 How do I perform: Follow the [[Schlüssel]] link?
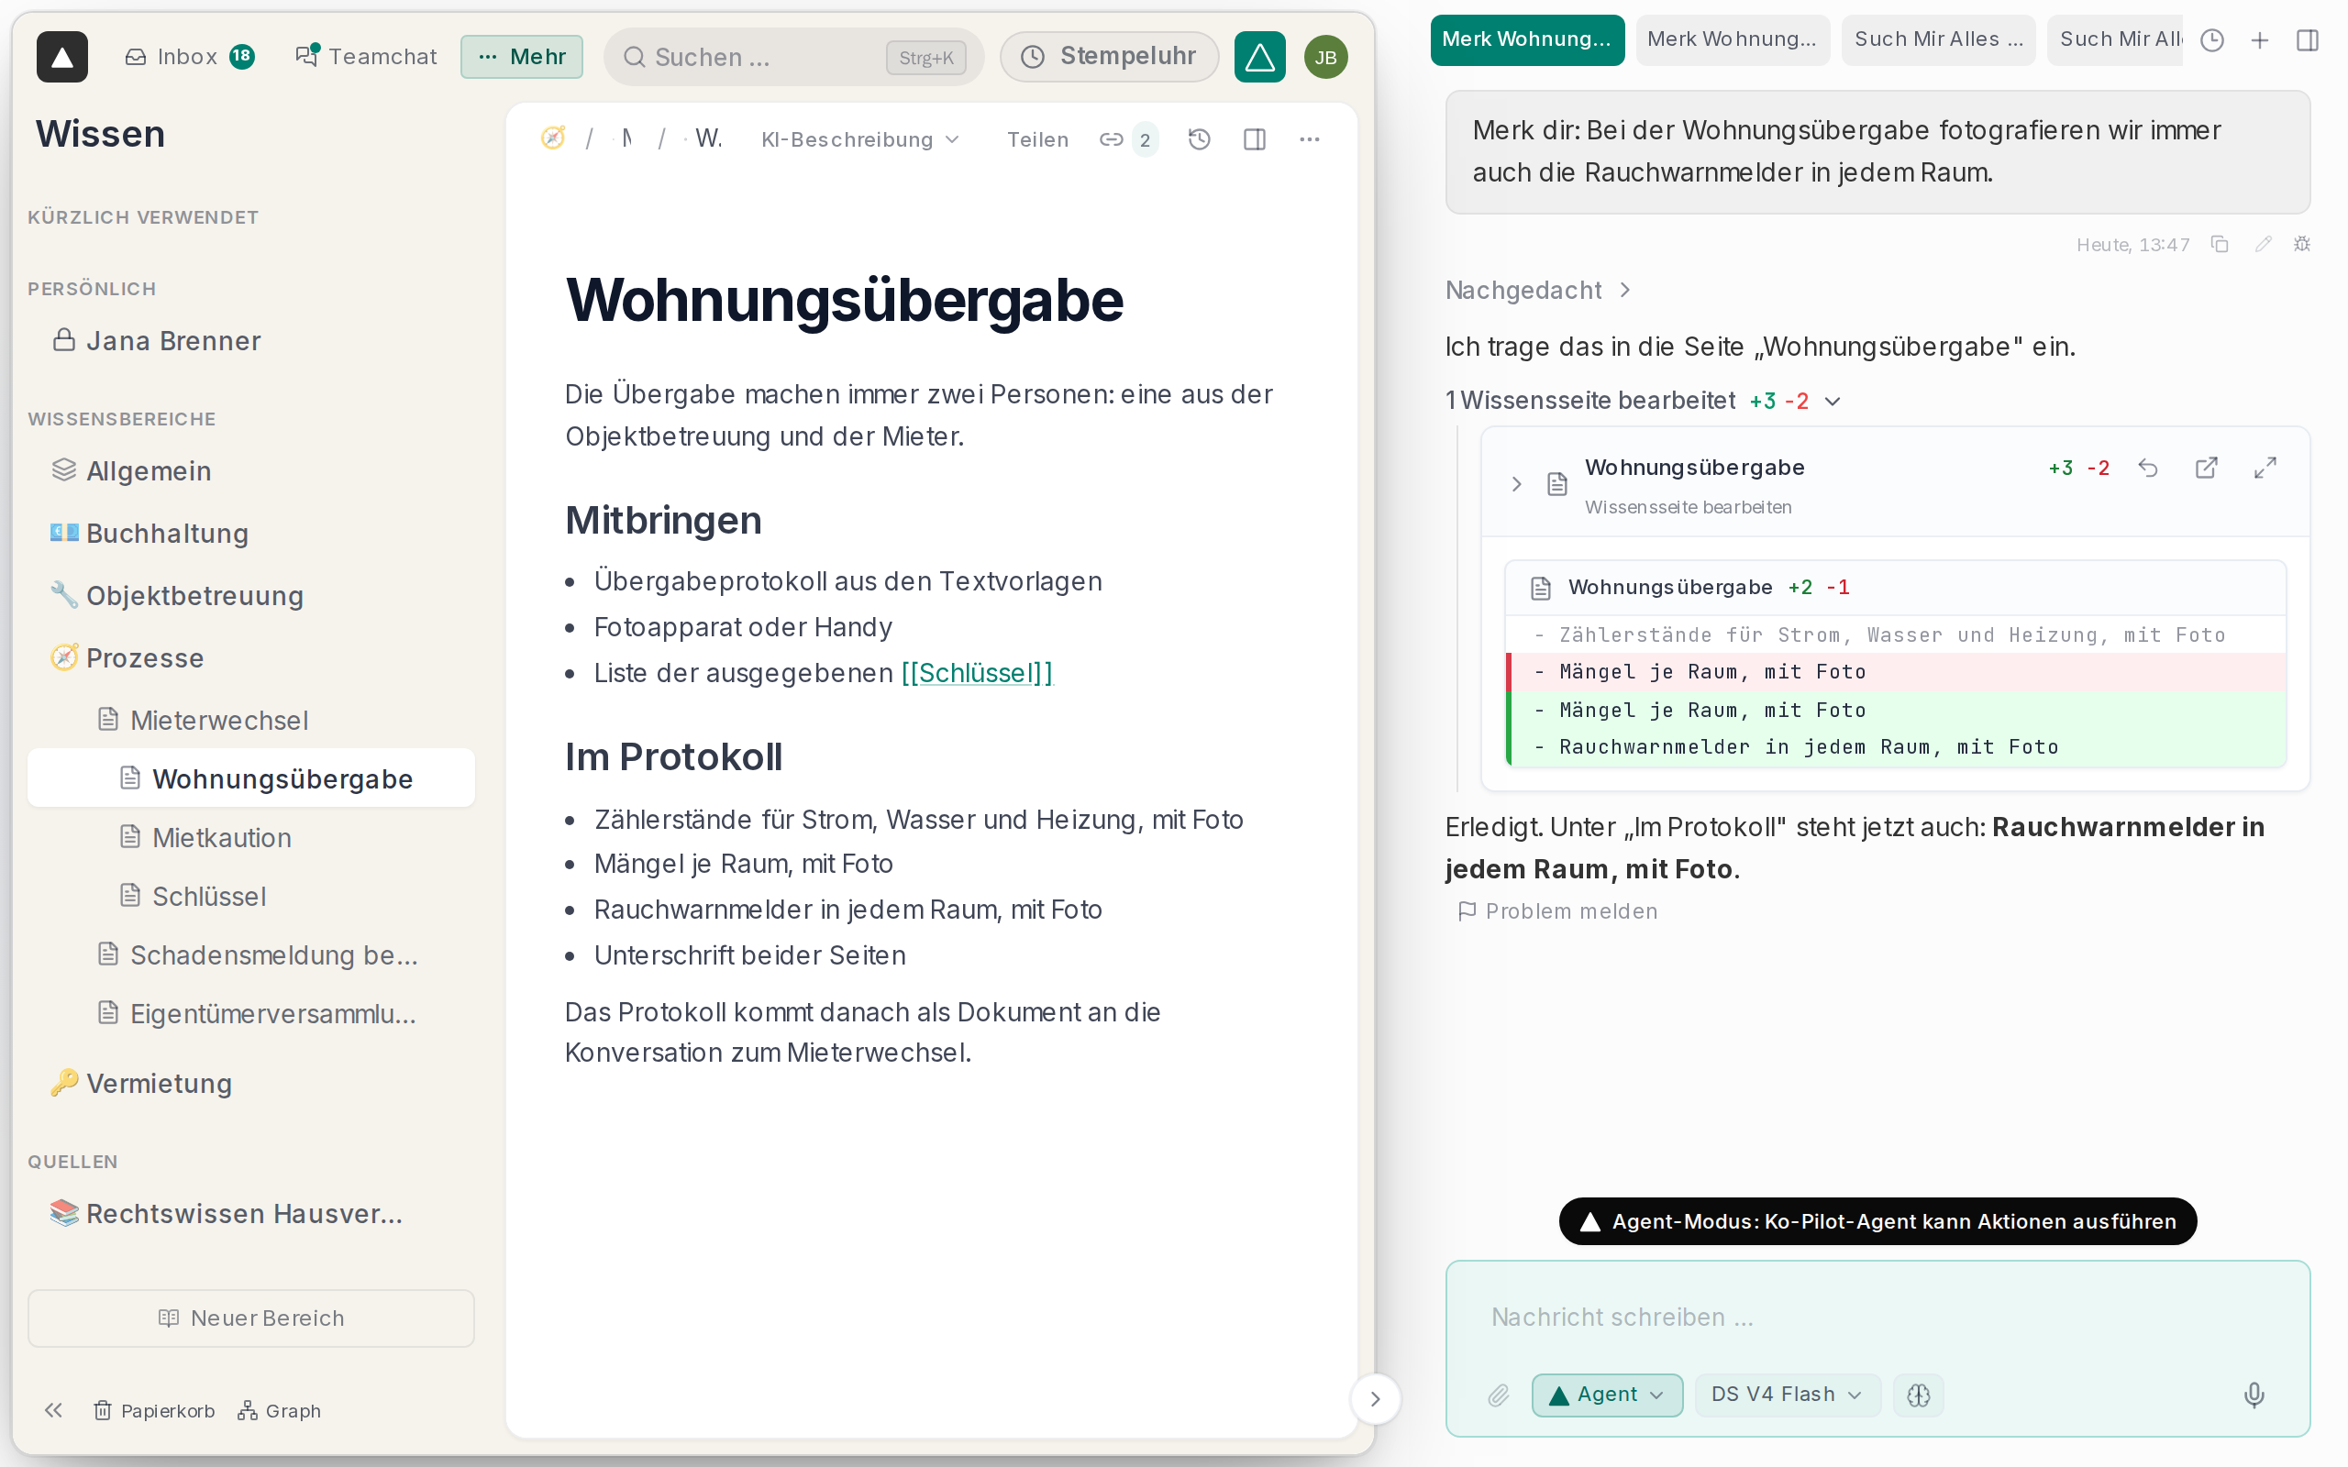pos(976,673)
